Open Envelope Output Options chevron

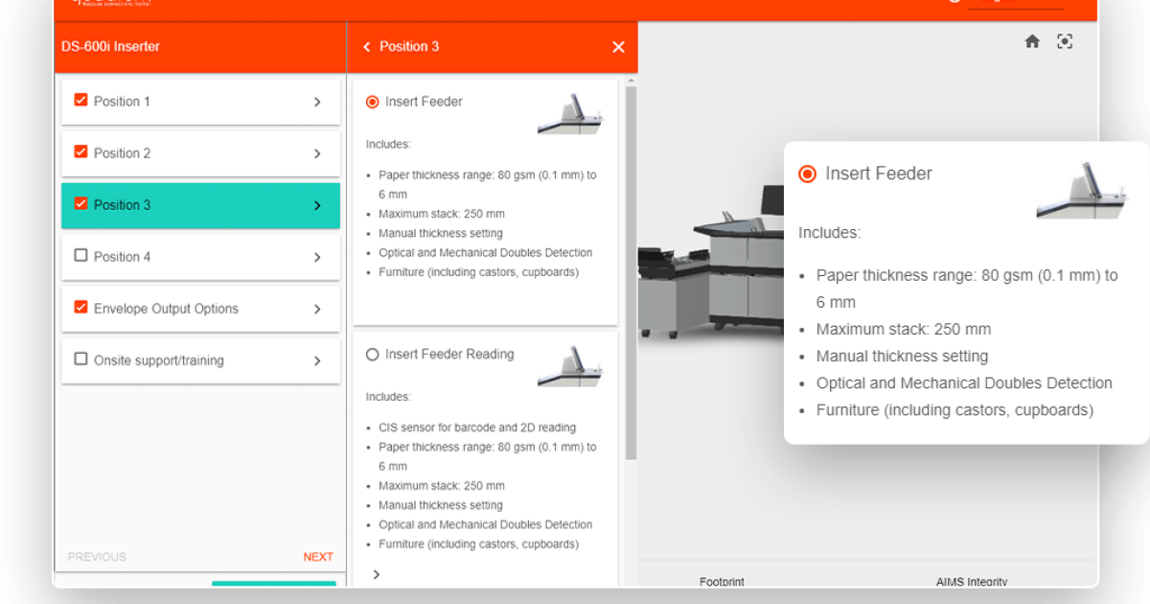pyautogui.click(x=317, y=309)
